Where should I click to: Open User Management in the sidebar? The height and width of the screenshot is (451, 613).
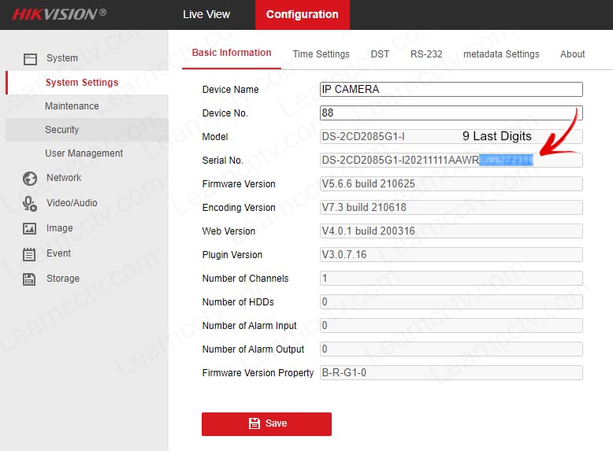click(84, 153)
